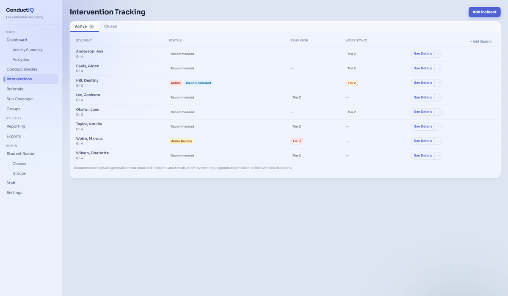Open Settings from the sidebar
This screenshot has height=296, width=508.
click(x=14, y=192)
